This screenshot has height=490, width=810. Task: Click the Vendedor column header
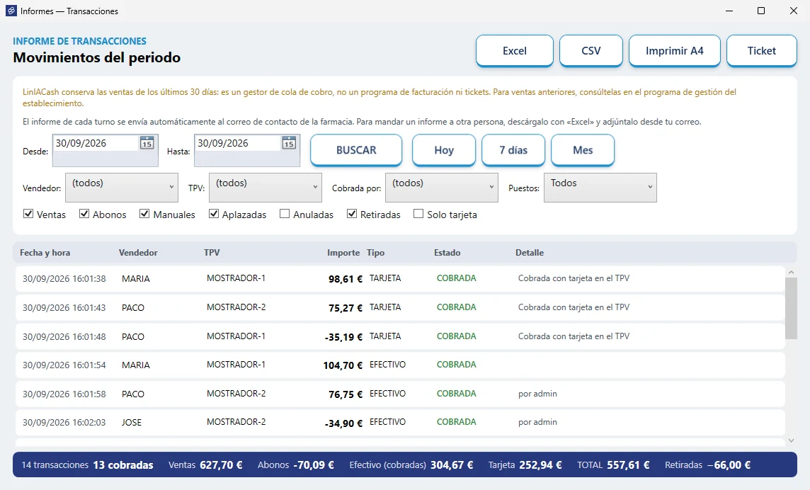[x=138, y=253]
